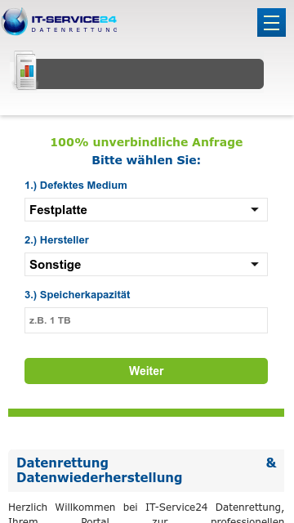Screen dimensions: 294x523
Task: Click the Festplatte selected value text
Action: [58, 210]
